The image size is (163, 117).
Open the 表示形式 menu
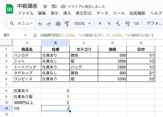pyautogui.click(x=84, y=13)
